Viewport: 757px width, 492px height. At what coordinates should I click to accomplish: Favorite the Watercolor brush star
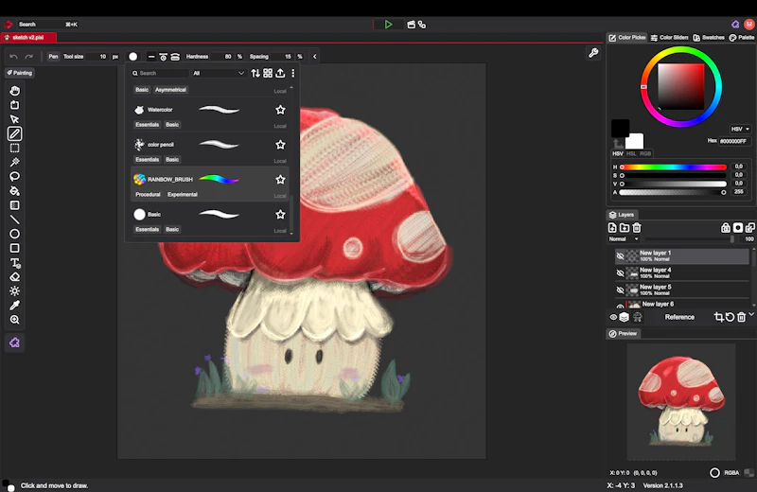click(x=280, y=110)
